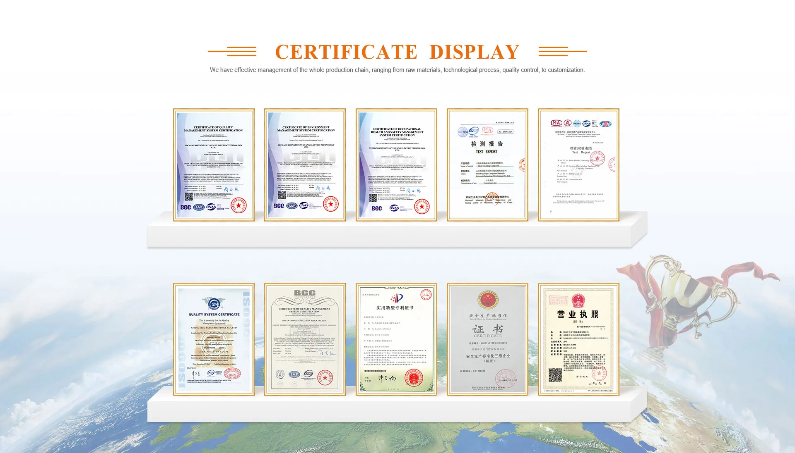Click the CERTIFICATE DISPLAY heading

click(x=397, y=52)
